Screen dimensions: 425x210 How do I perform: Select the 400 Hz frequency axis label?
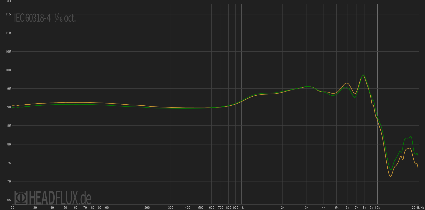pos(188,208)
